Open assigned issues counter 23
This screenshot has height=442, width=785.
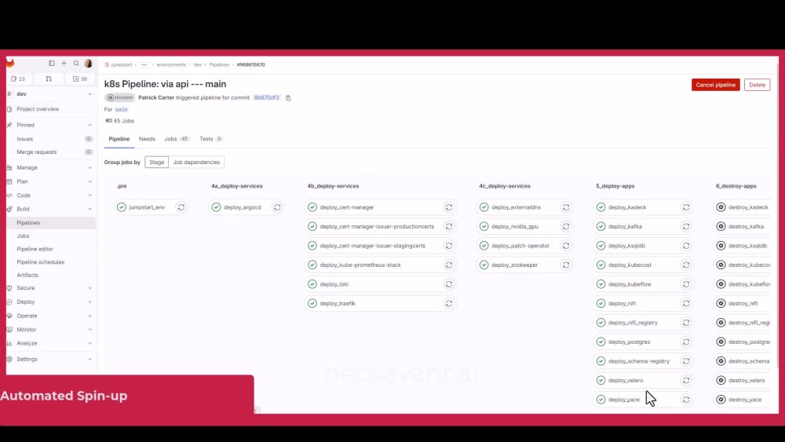[x=18, y=79]
